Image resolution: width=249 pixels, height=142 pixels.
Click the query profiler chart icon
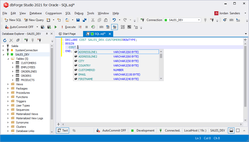[x=129, y=27]
